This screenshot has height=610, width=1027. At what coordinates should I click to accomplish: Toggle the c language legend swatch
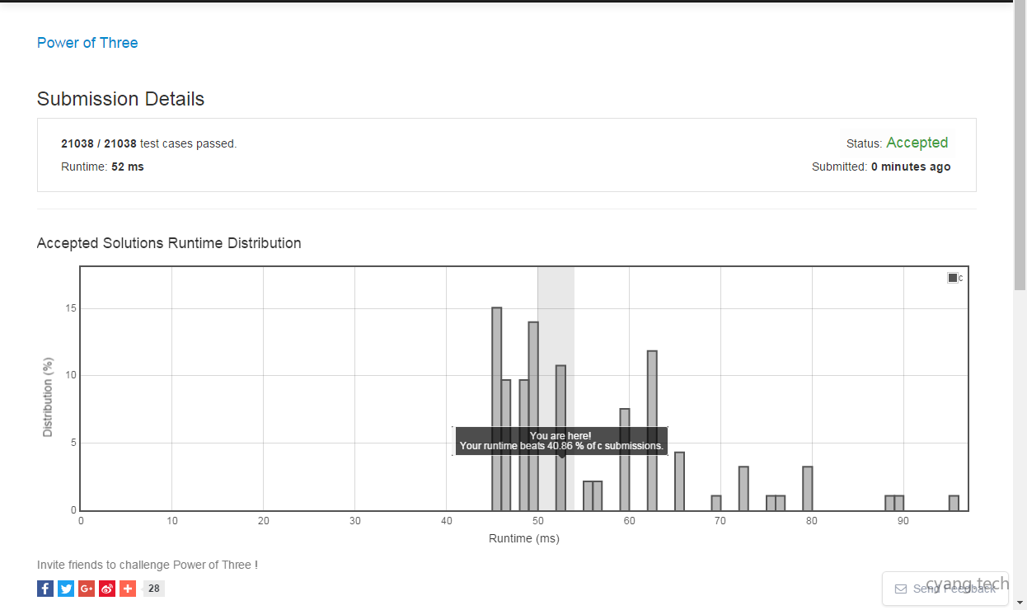(x=953, y=278)
